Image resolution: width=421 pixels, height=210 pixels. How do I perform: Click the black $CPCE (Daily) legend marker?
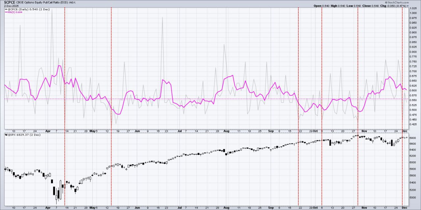click(x=6, y=10)
